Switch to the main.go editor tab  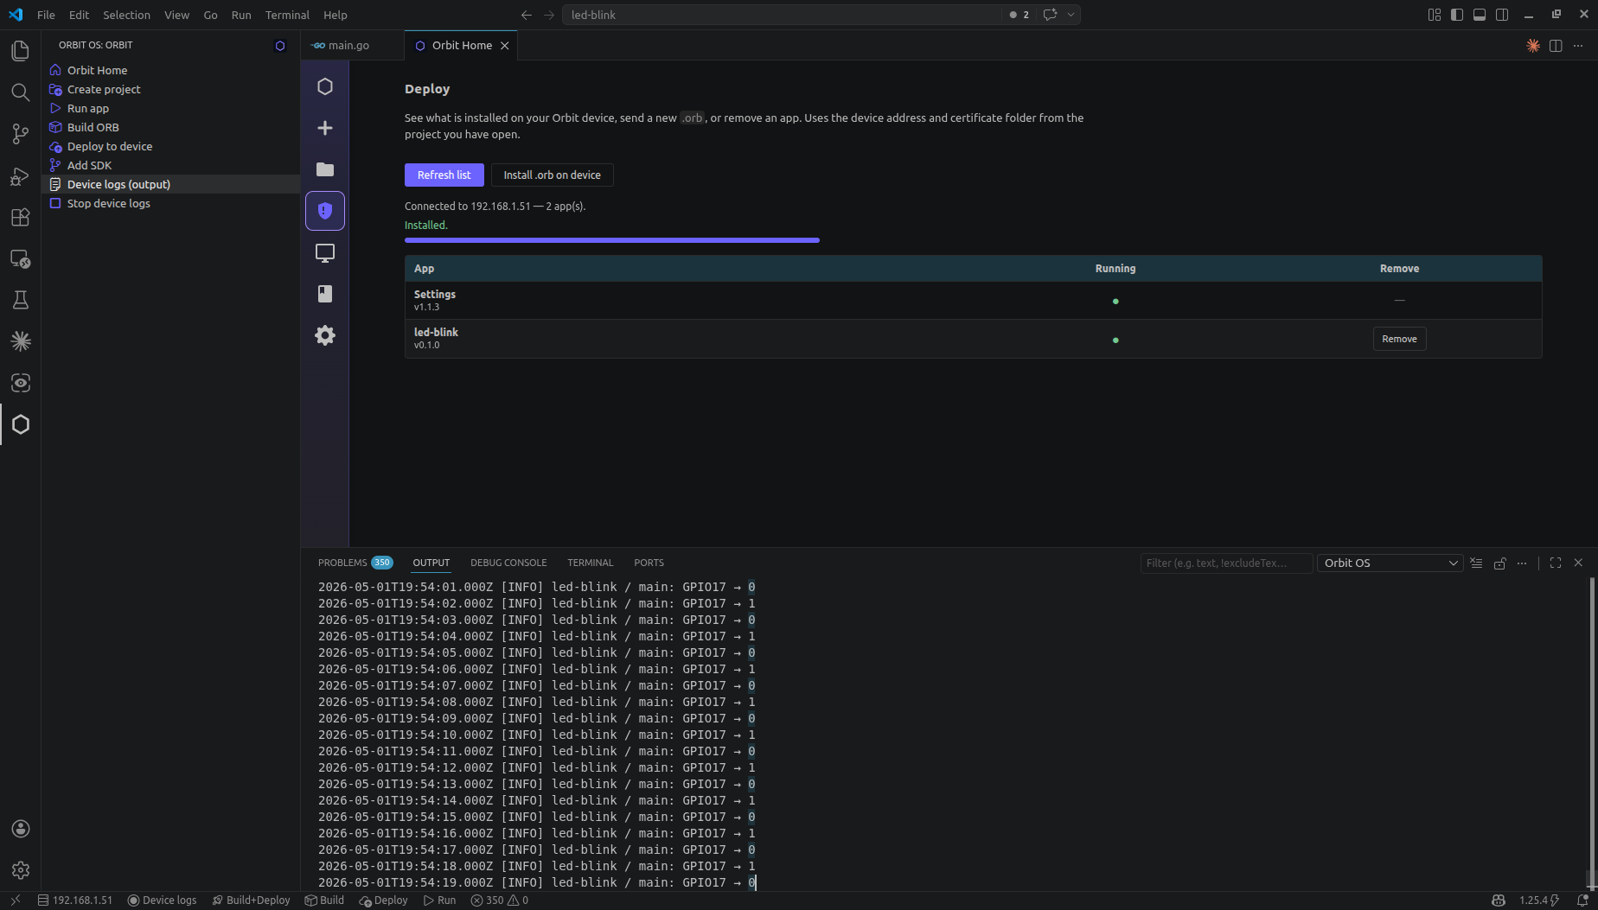pos(348,46)
